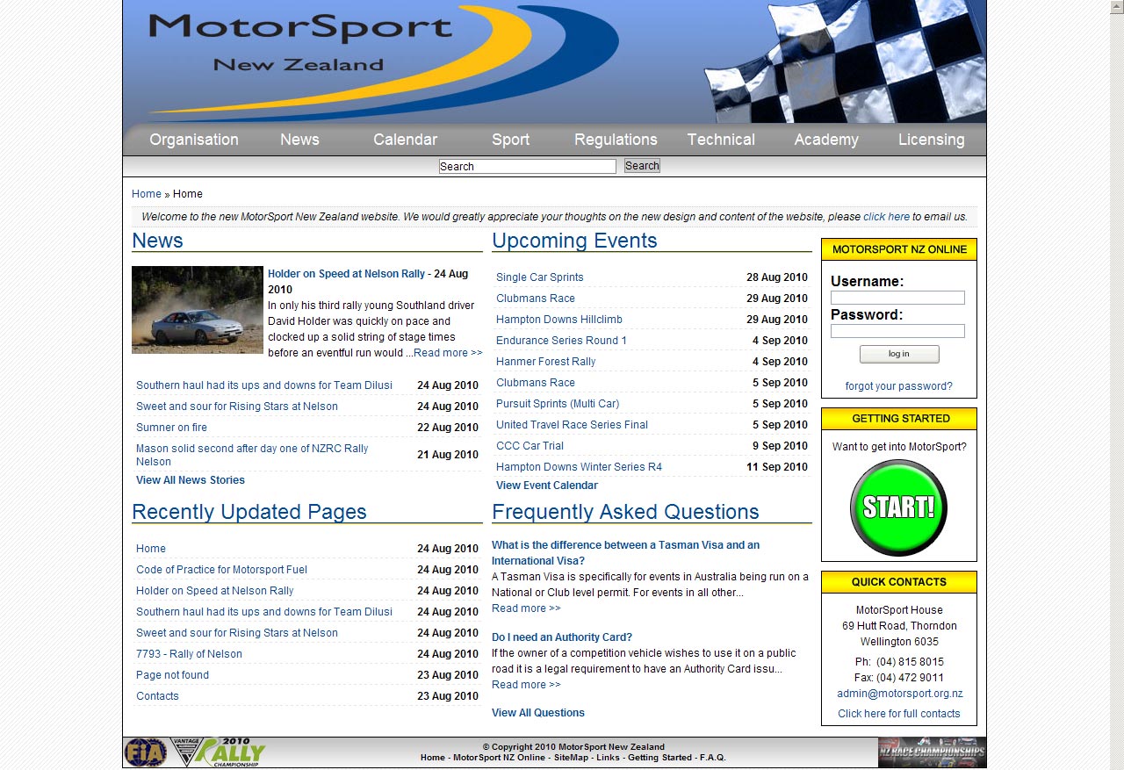Follow the 'click here' email link

click(886, 217)
